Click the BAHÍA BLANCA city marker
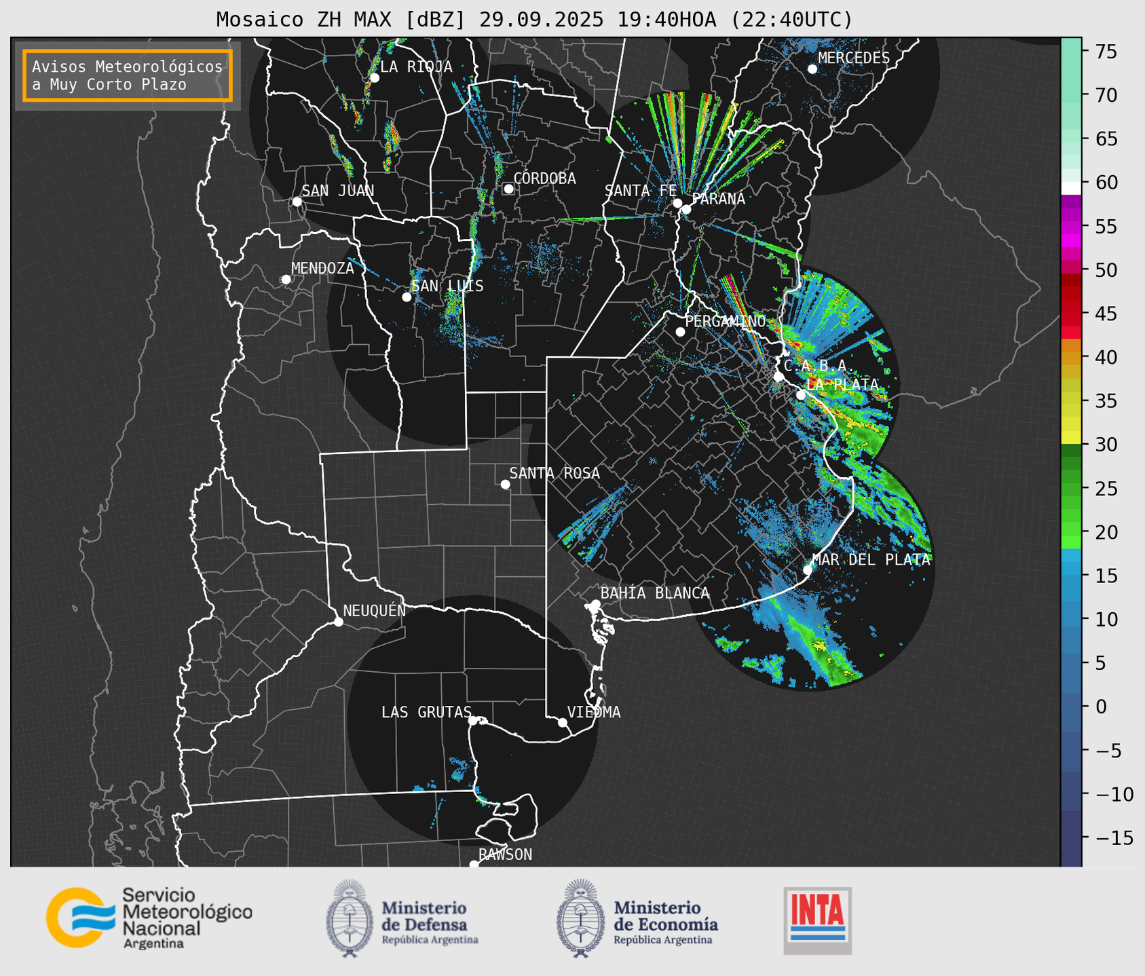The width and height of the screenshot is (1145, 976). coord(595,604)
